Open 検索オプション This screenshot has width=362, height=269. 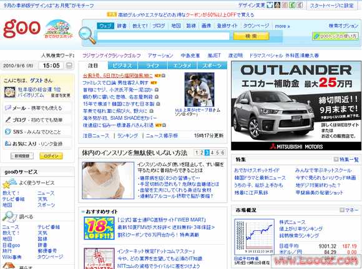tap(343, 26)
